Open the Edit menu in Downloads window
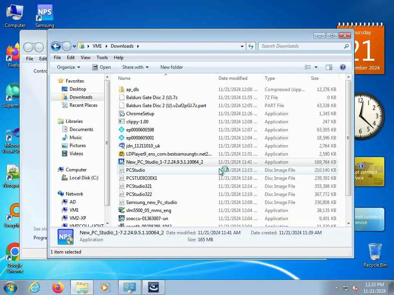 point(71,58)
